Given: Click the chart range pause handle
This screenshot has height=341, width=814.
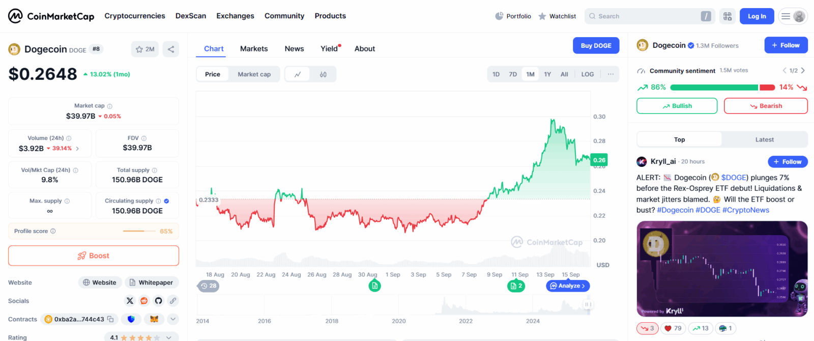Looking at the screenshot, I should [x=588, y=304].
